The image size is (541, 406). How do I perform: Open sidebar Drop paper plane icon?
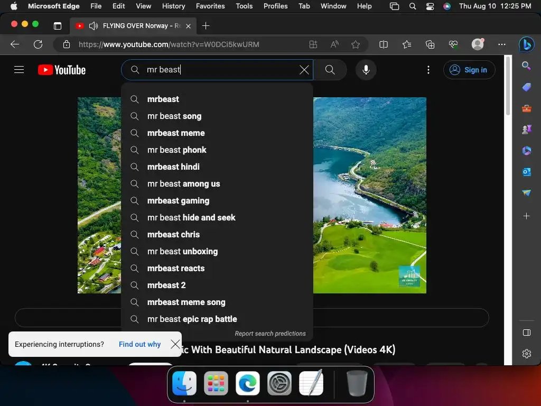(x=526, y=192)
